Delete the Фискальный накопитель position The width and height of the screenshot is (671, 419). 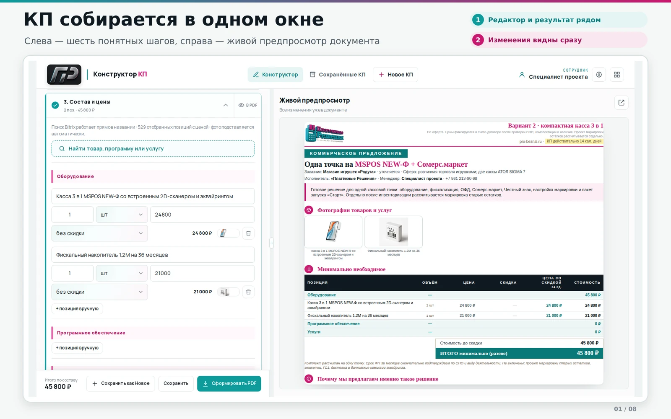pos(248,292)
